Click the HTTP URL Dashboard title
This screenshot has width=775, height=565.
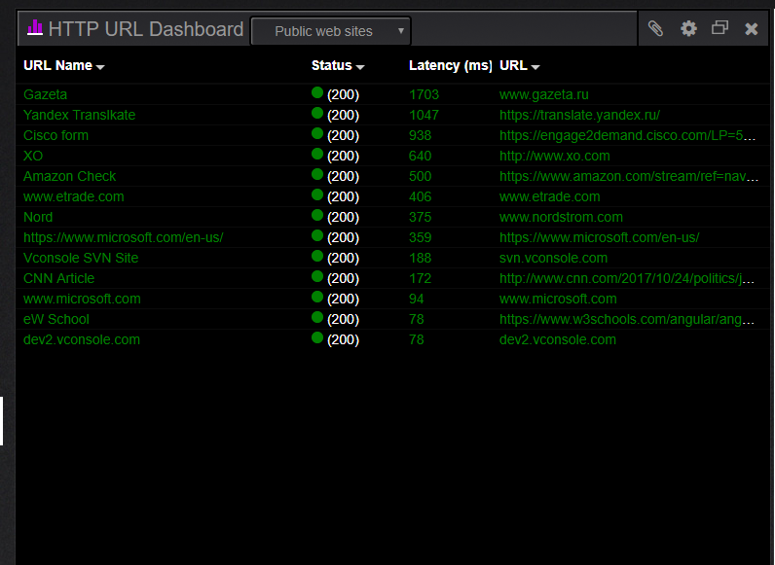coord(146,29)
